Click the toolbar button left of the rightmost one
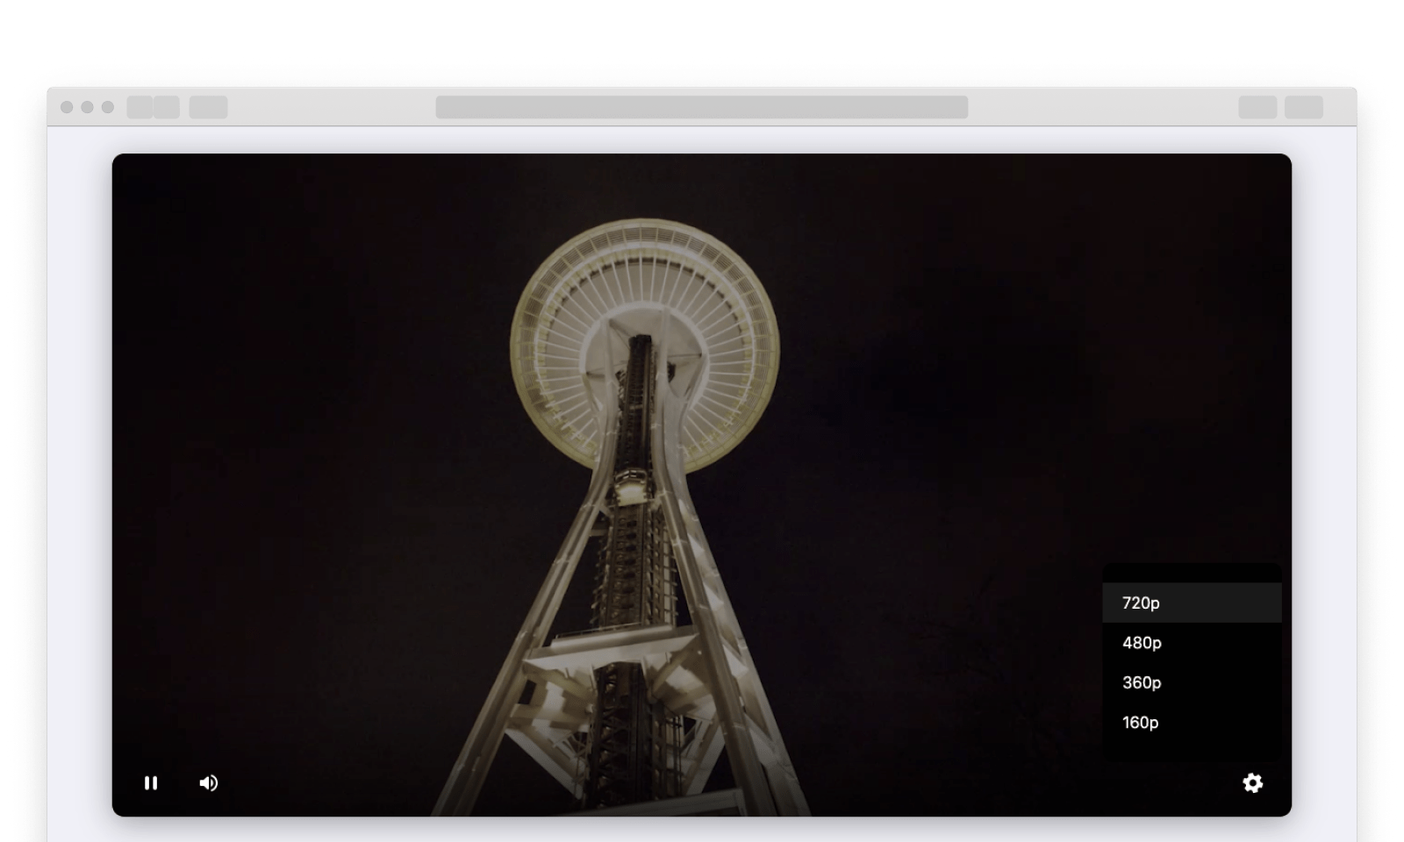1404x842 pixels. [x=1257, y=107]
